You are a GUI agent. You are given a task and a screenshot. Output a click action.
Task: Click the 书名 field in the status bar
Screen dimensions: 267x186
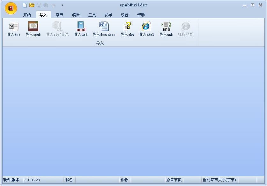(69, 180)
